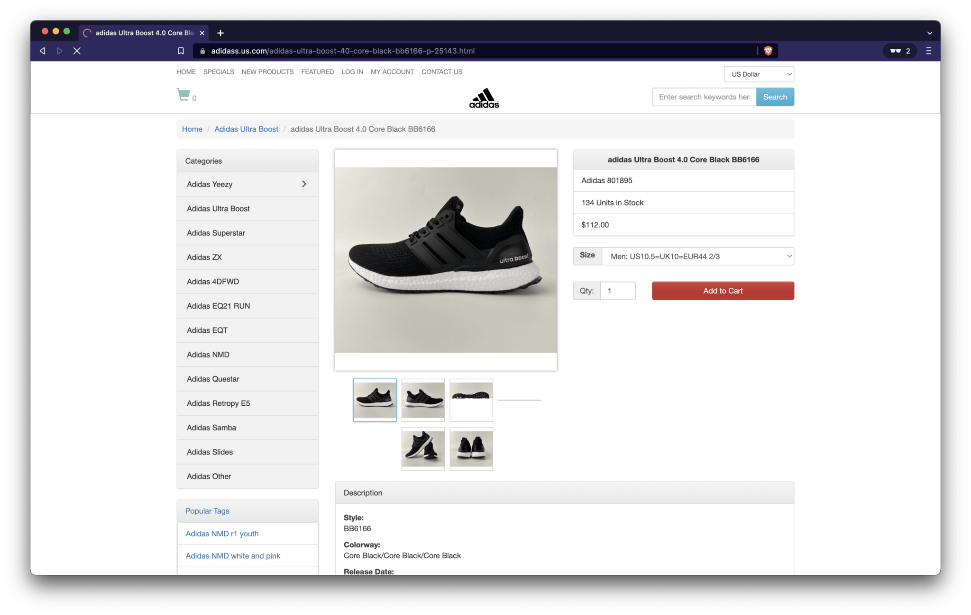971x615 pixels.
Task: Click the Qty input field
Action: [x=618, y=290]
